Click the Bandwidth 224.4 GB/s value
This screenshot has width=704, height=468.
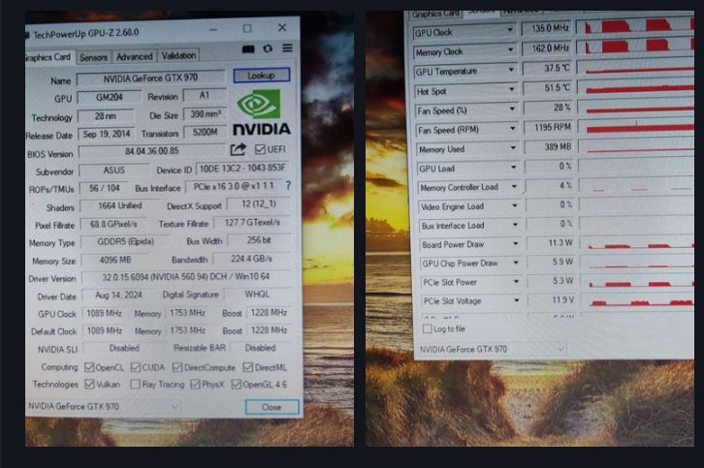tap(251, 259)
